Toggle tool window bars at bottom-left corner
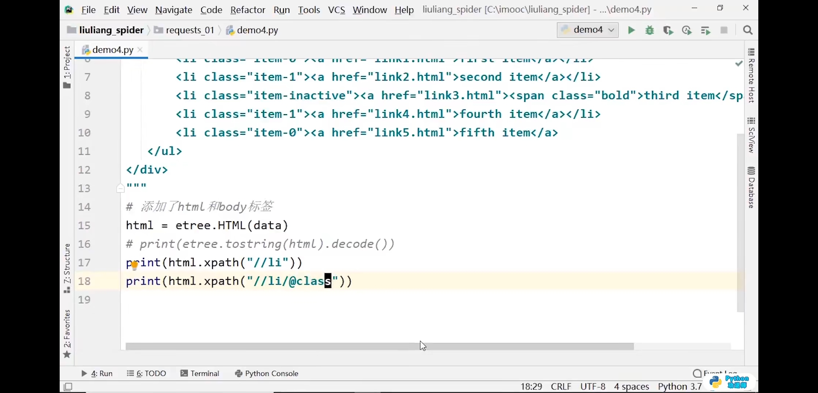The height and width of the screenshot is (393, 818). coord(68,386)
